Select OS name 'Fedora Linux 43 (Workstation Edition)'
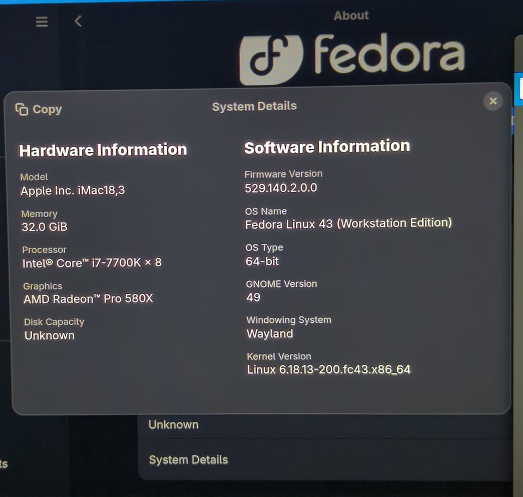 pyautogui.click(x=349, y=223)
